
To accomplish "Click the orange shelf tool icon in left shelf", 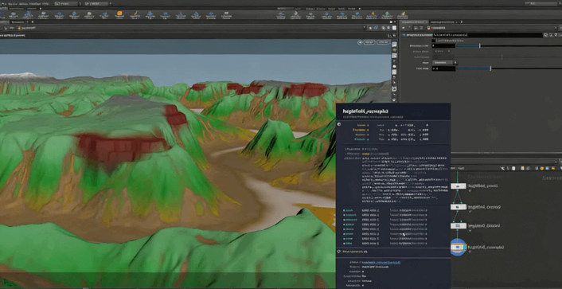I will coord(119,14).
